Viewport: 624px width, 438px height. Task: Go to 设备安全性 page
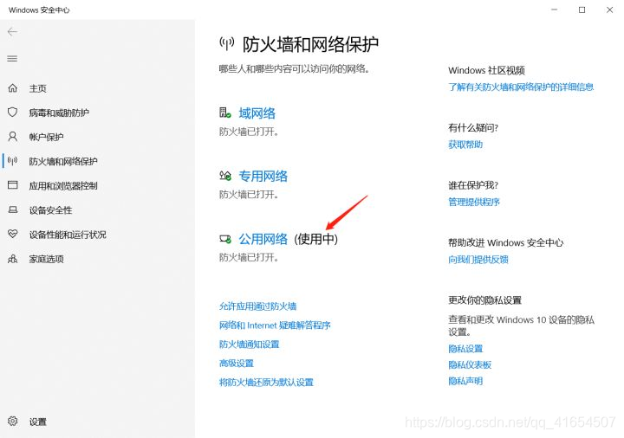(50, 210)
